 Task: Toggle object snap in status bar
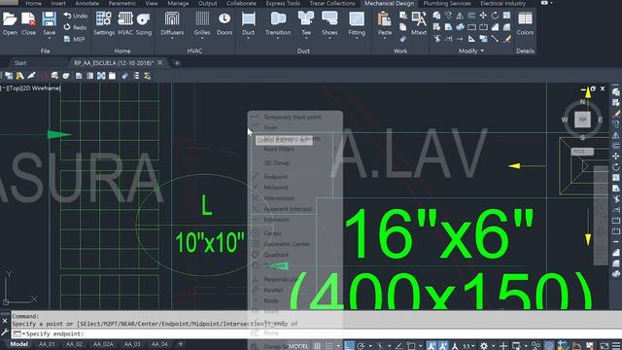click(x=411, y=346)
